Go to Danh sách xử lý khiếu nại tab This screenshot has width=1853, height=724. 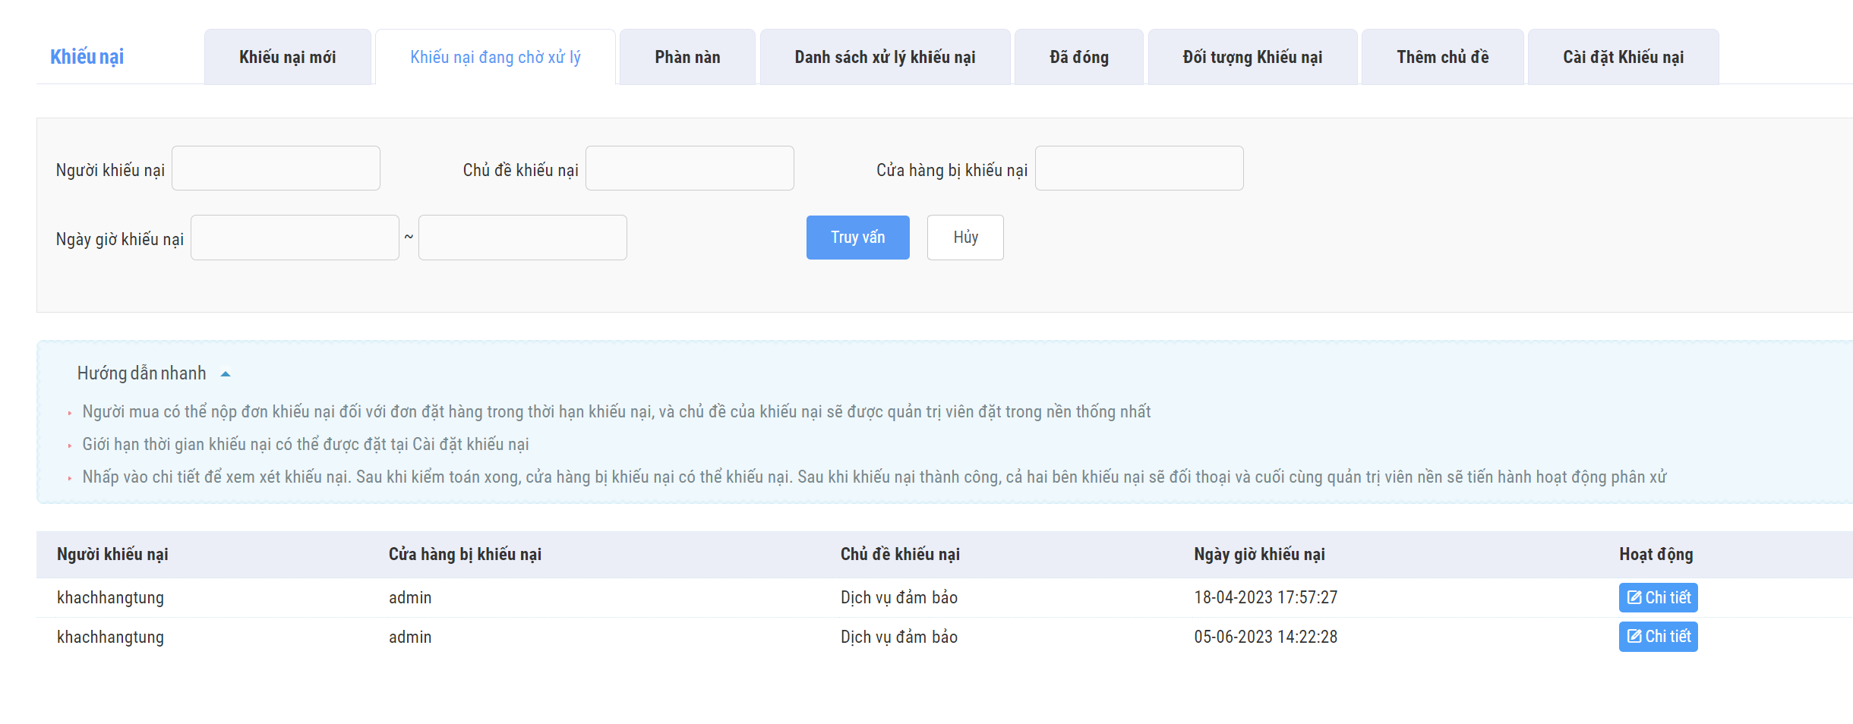[885, 58]
